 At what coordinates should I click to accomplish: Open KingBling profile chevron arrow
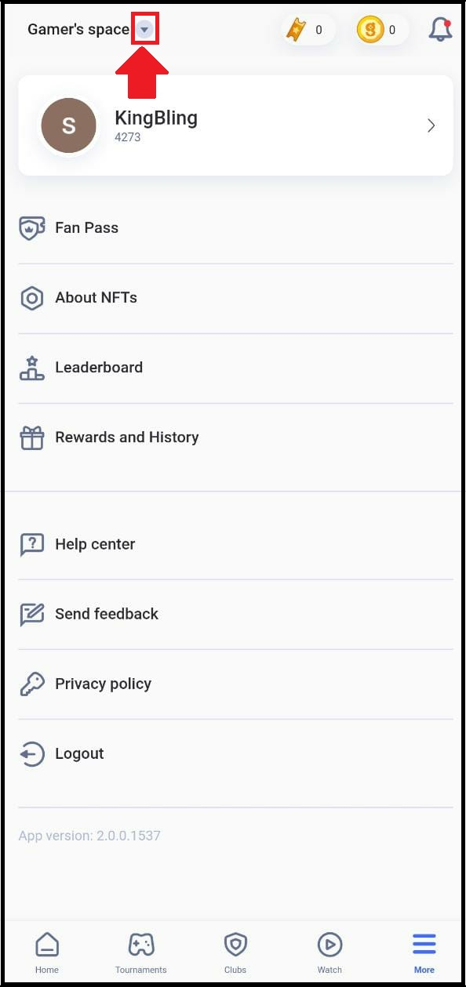click(x=431, y=125)
